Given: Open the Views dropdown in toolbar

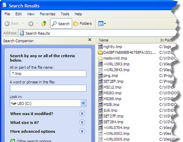Looking at the screenshot, I should [x=102, y=24].
